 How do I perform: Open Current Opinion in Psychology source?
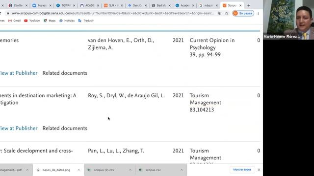point(212,44)
